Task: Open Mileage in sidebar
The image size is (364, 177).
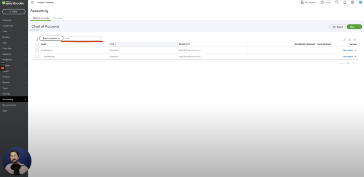Action: 6,94
